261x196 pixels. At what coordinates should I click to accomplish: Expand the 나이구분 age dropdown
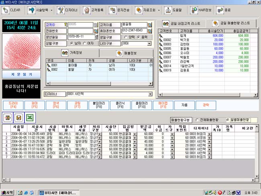point(149,43)
